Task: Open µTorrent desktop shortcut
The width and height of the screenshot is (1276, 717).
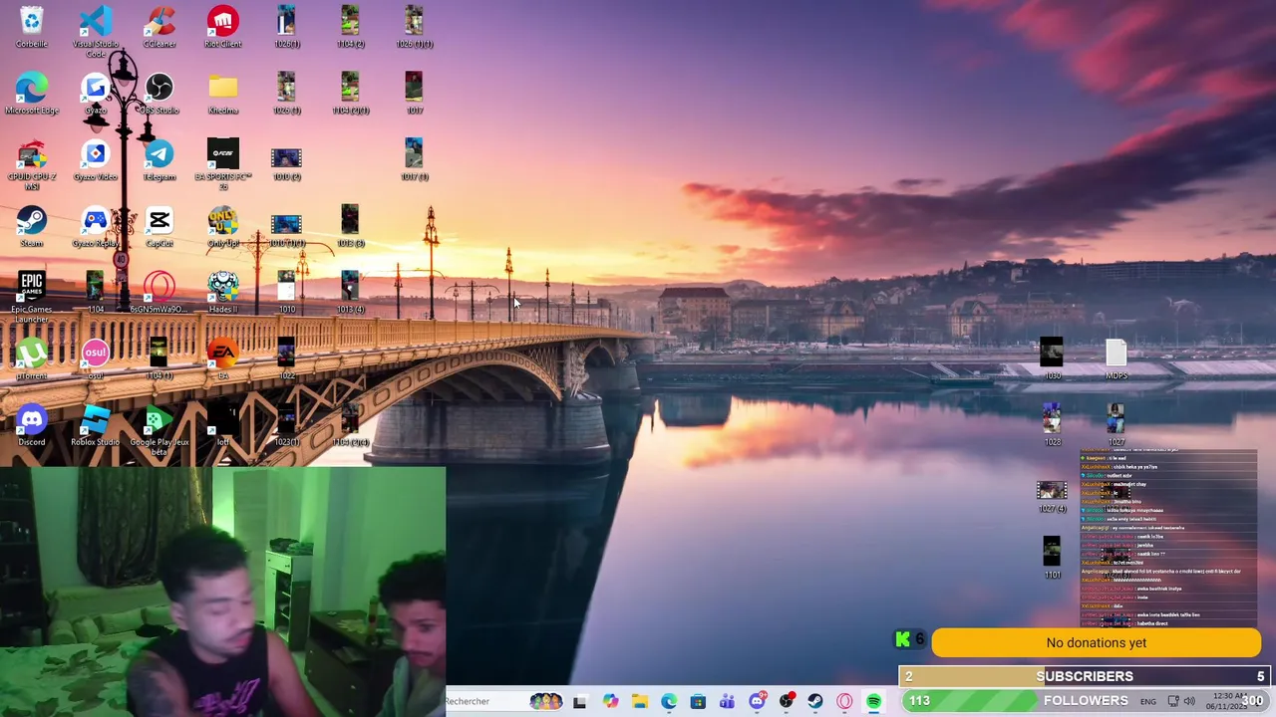Action: [x=32, y=359]
